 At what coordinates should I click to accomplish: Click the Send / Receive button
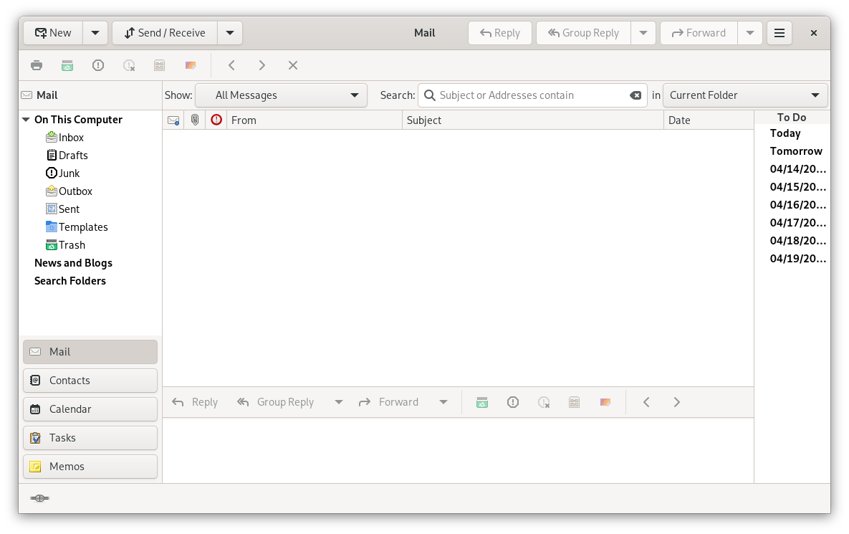pyautogui.click(x=165, y=33)
